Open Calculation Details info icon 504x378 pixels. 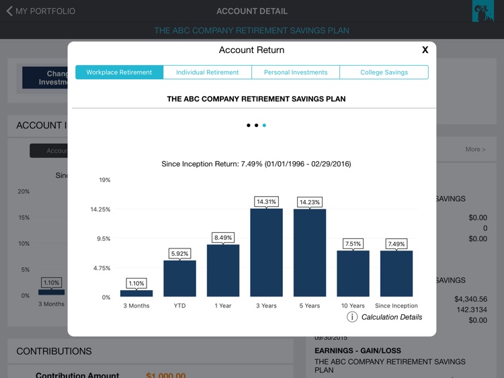352,317
